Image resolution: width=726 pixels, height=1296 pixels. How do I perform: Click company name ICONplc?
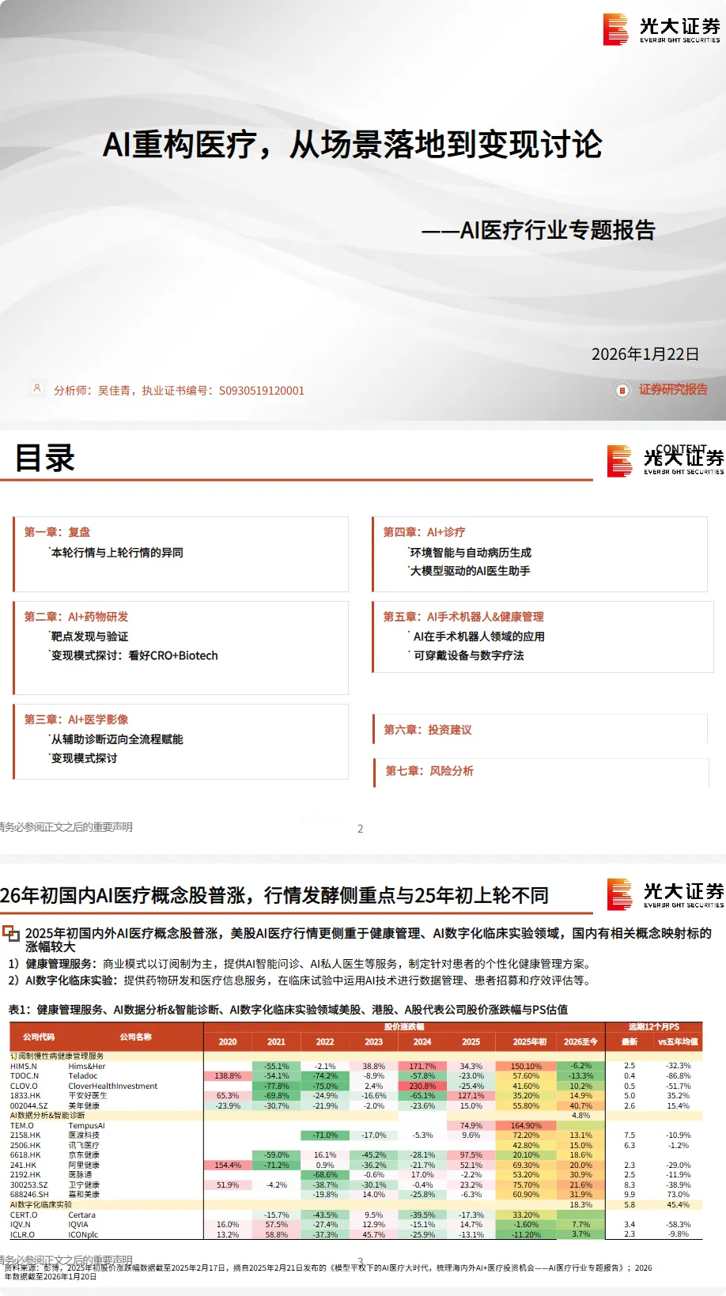pos(83,1234)
